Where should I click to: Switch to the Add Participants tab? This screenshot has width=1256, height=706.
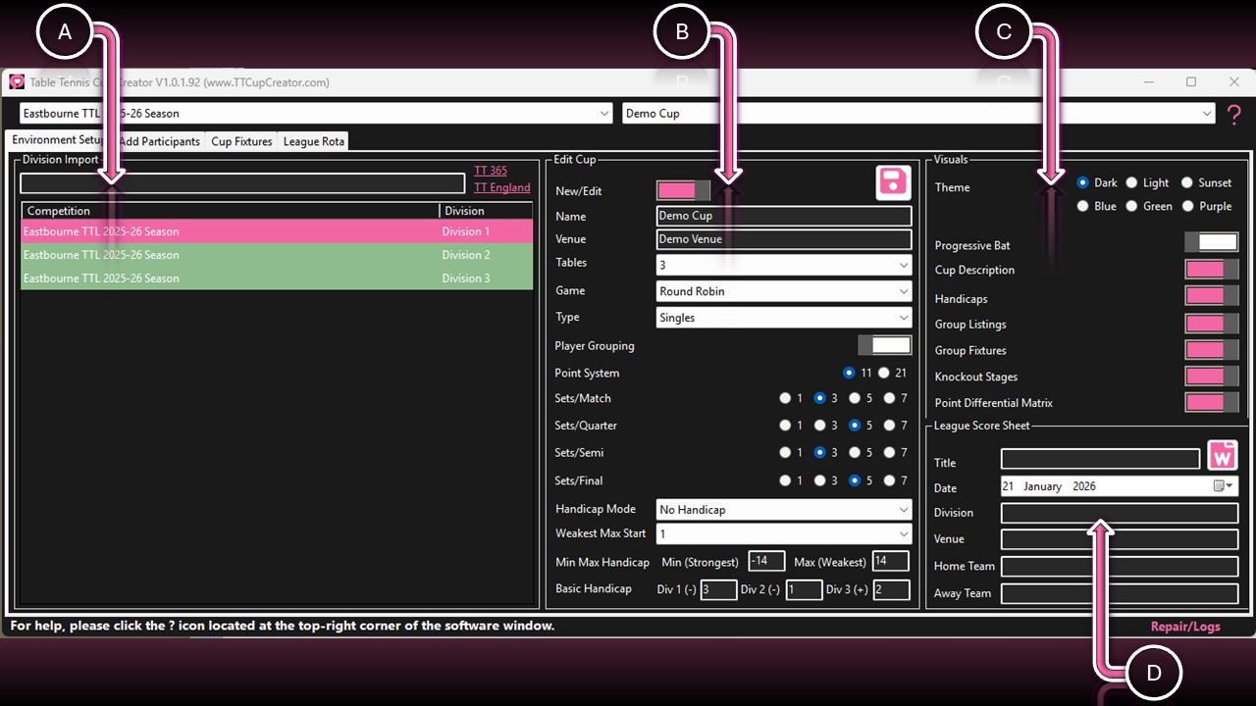coord(159,141)
